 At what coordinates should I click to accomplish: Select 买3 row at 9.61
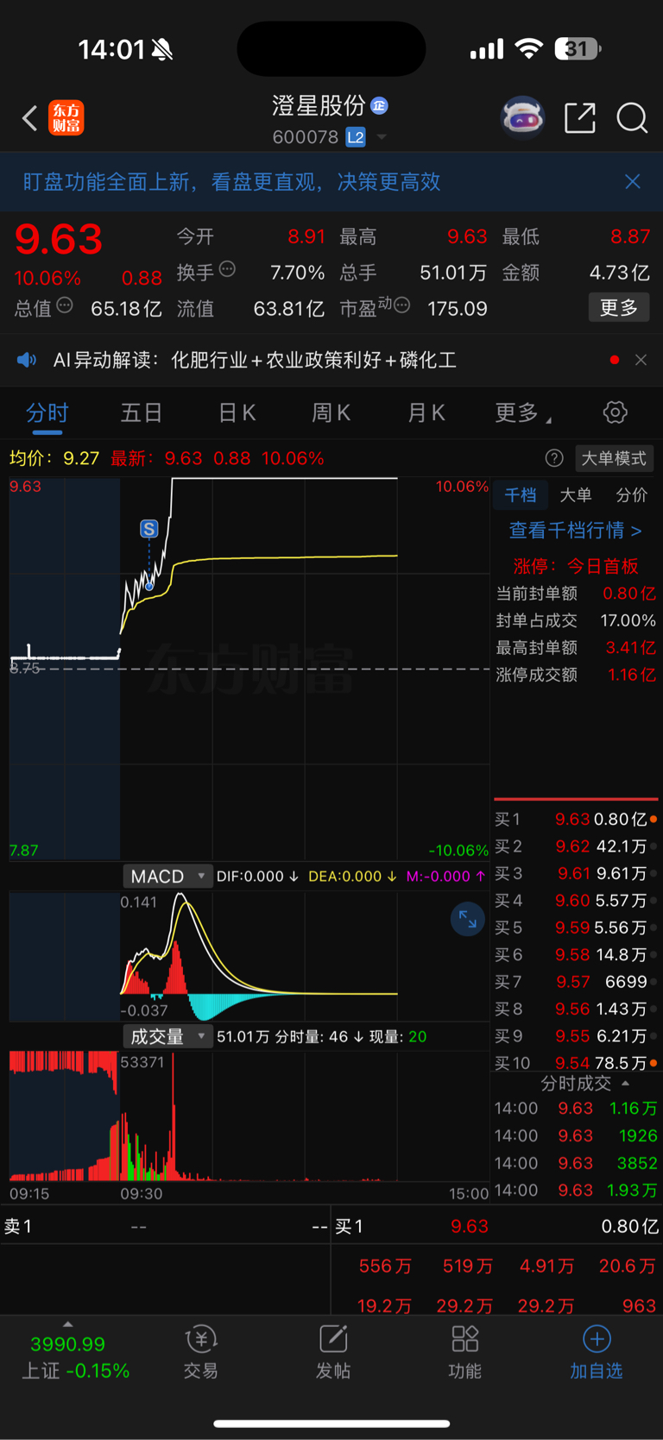pyautogui.click(x=576, y=873)
